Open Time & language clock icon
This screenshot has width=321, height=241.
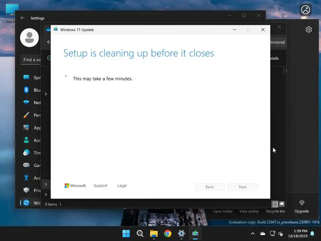[26, 153]
